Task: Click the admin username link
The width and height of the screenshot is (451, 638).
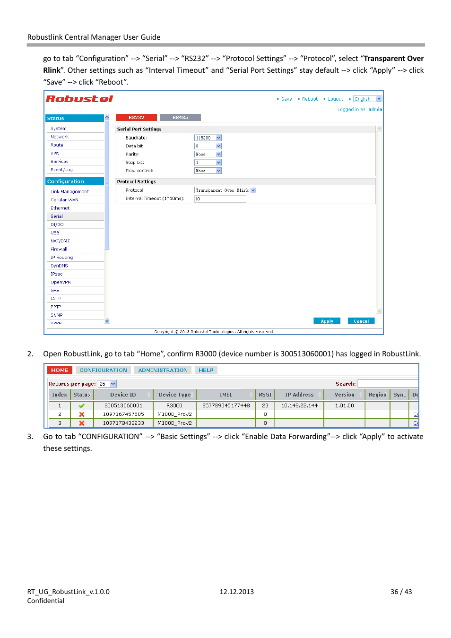Action: tap(375, 109)
